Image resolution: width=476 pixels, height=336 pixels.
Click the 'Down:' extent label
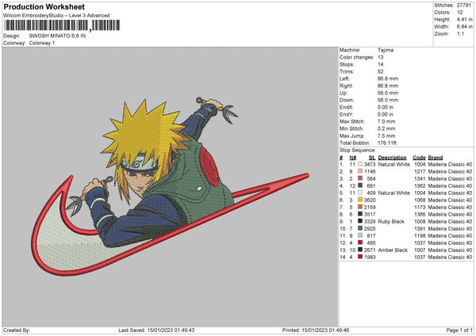(x=347, y=100)
